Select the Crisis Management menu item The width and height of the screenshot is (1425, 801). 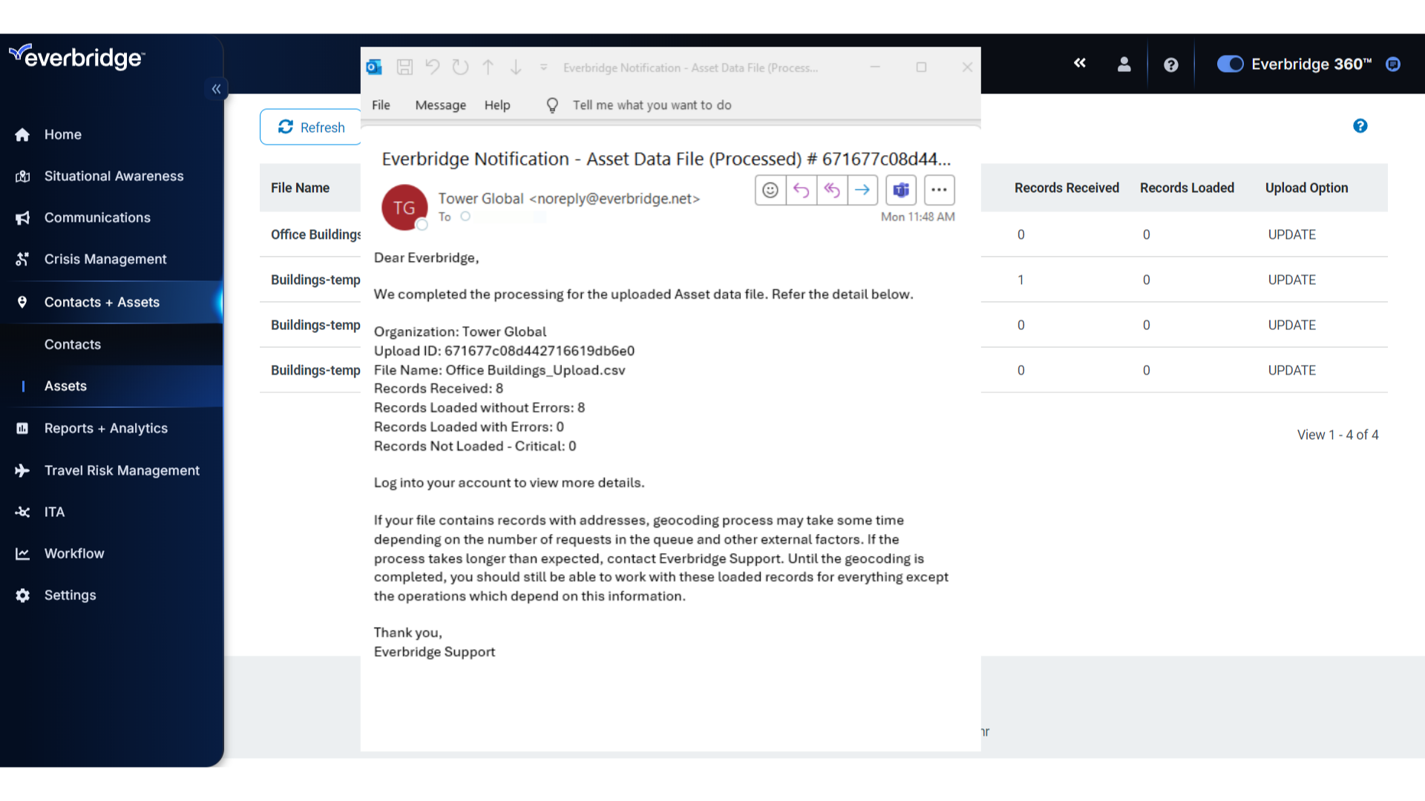click(x=105, y=259)
